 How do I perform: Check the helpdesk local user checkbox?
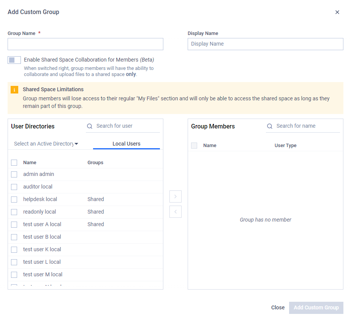pos(14,199)
